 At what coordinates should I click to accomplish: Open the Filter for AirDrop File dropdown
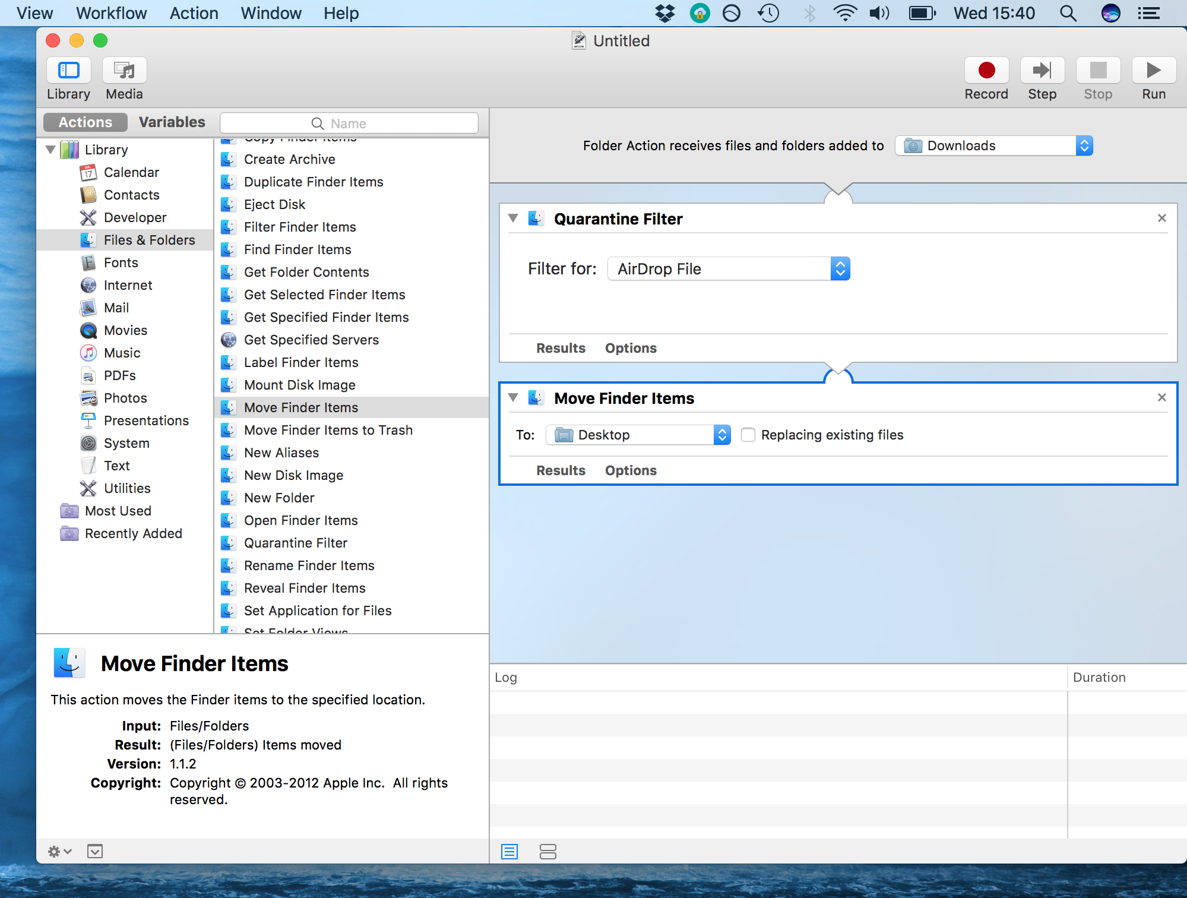[729, 269]
